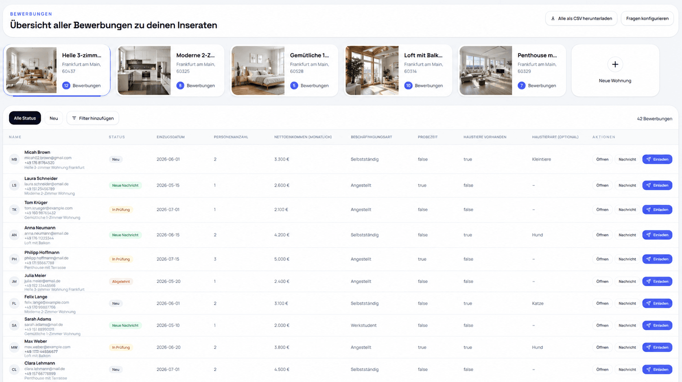This screenshot has width=682, height=382.
Task: Click Julia Meier's Abgelehnt status badge
Action: (x=121, y=282)
